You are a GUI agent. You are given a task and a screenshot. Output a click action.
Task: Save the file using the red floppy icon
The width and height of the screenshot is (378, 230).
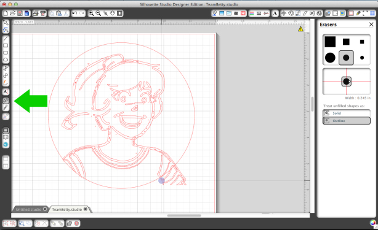click(20, 13)
